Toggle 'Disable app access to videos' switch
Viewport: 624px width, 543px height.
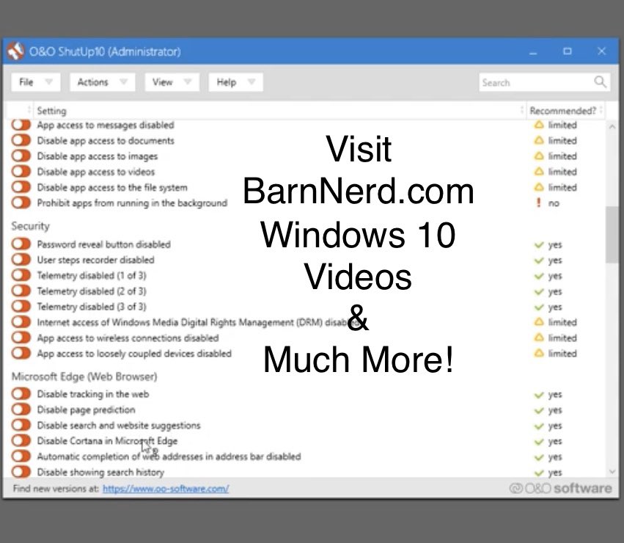21,171
